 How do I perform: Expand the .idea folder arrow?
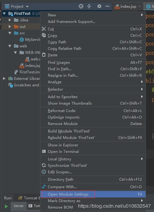click(10, 20)
